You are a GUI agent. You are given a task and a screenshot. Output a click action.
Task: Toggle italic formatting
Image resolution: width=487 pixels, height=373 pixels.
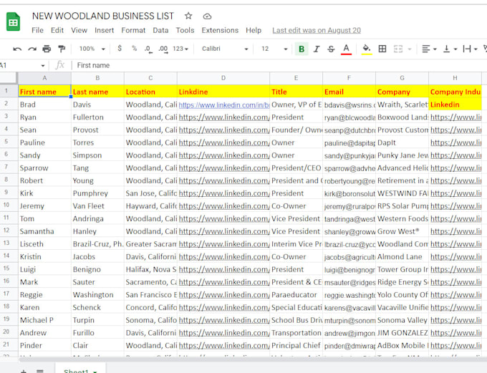316,49
